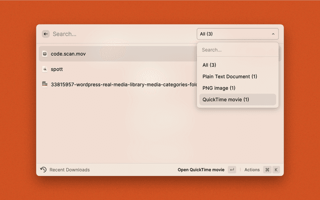Select the All (3) filter option

(x=209, y=65)
